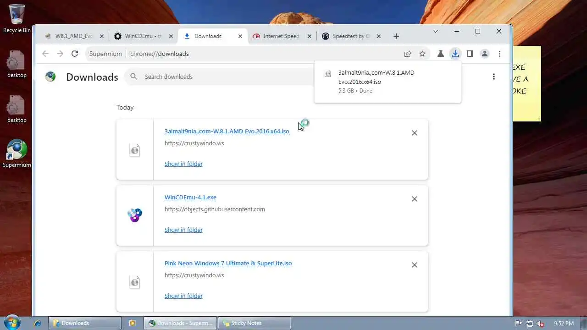This screenshot has width=587, height=330.
Task: Click the Pink Neon iso file icon
Action: (135, 282)
